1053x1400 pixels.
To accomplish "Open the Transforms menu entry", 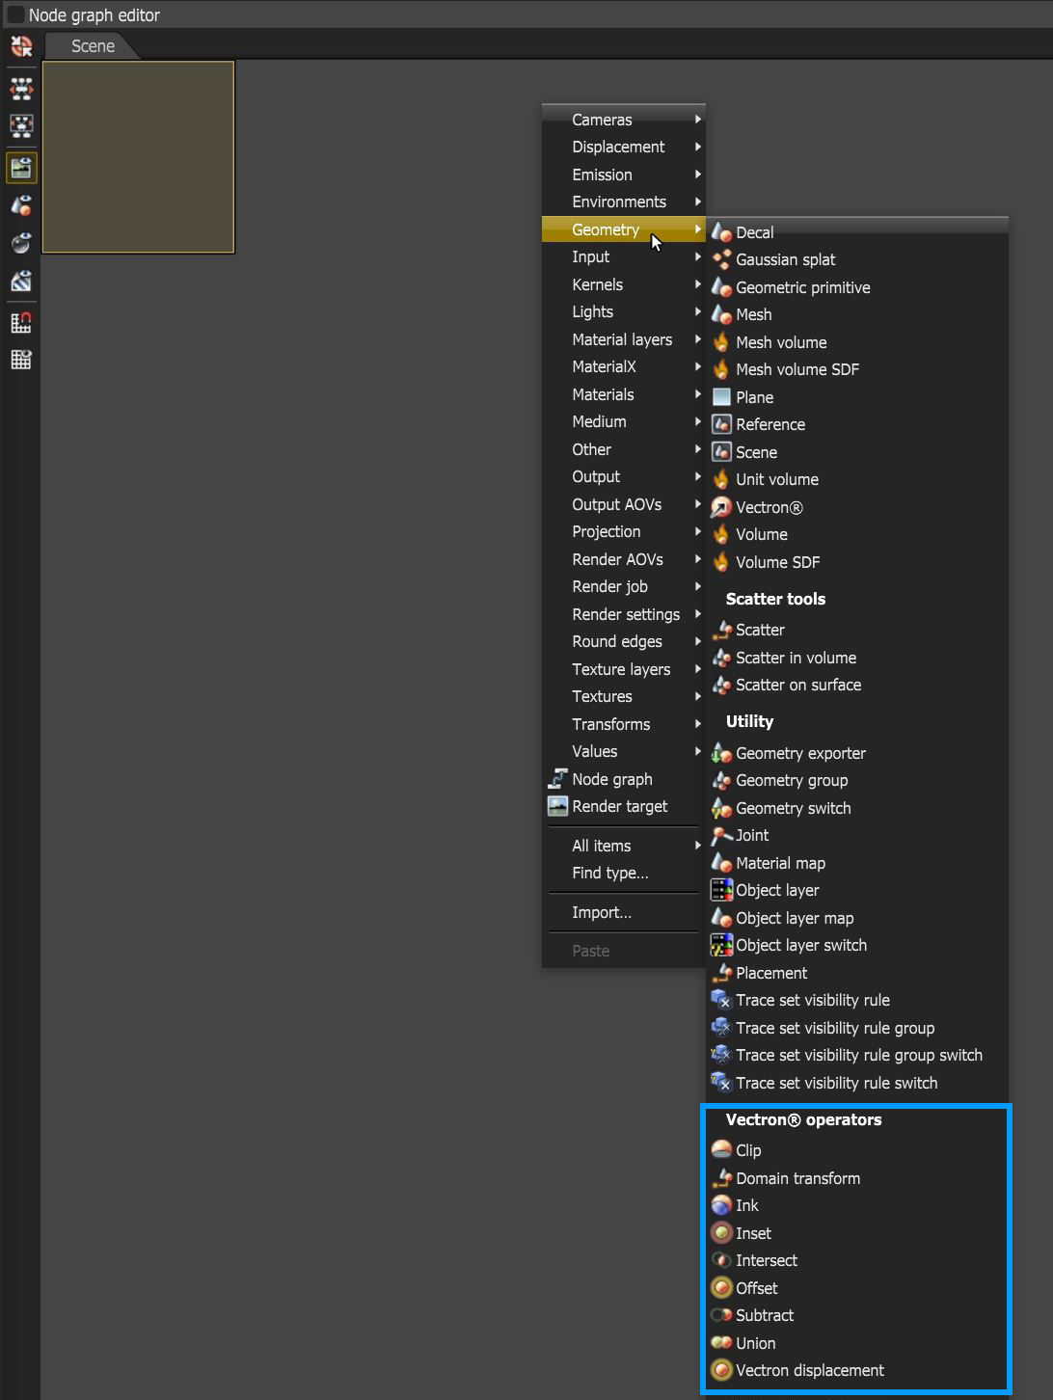I will (x=624, y=724).
